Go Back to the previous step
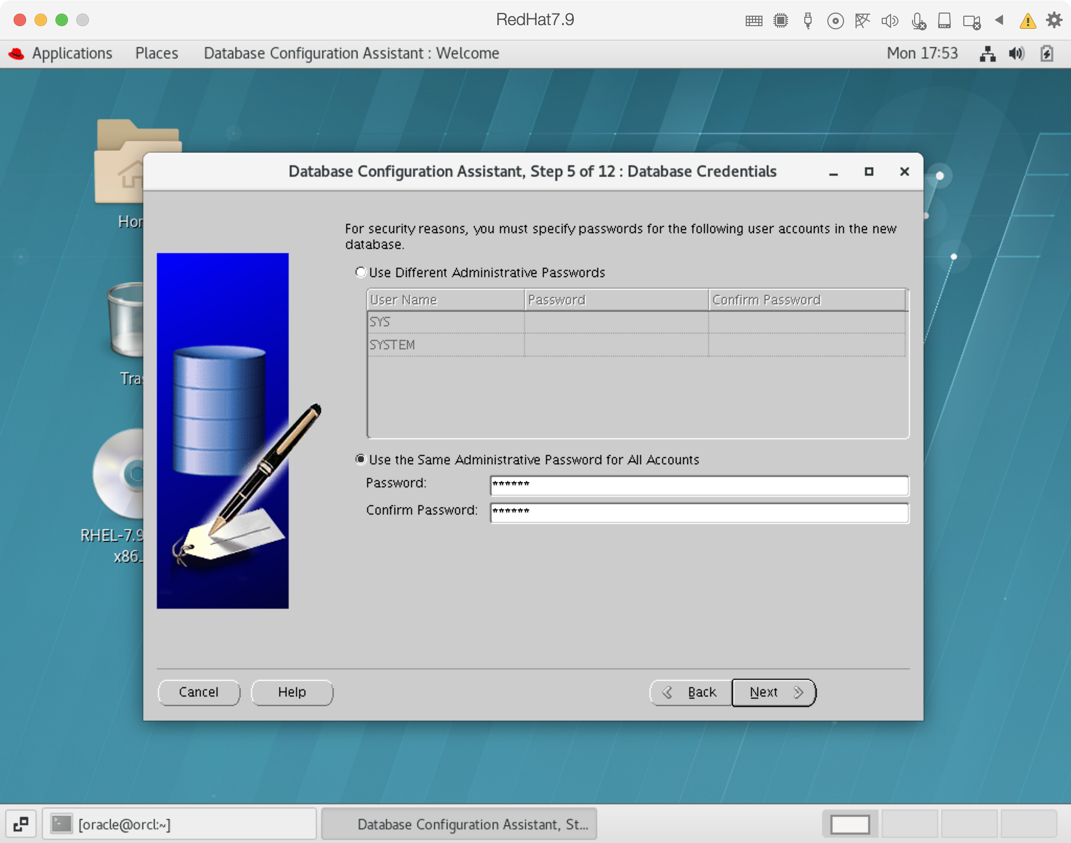Viewport: 1071px width, 843px height. tap(690, 692)
